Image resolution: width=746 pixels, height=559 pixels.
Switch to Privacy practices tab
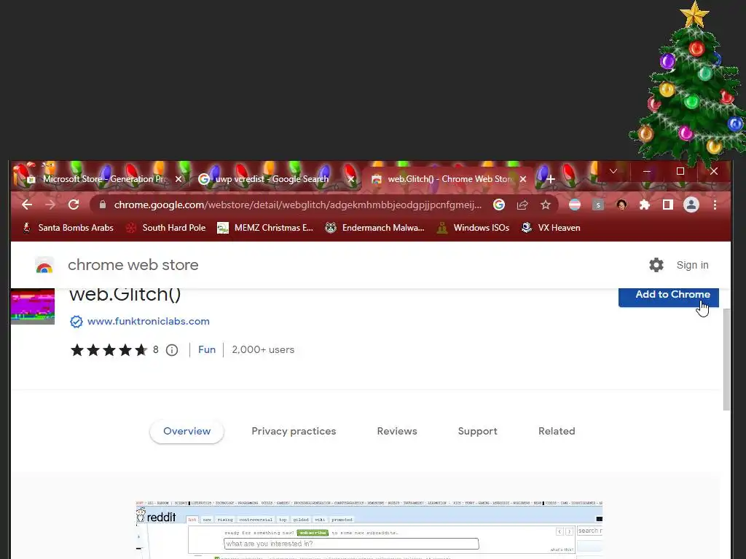pyautogui.click(x=294, y=431)
